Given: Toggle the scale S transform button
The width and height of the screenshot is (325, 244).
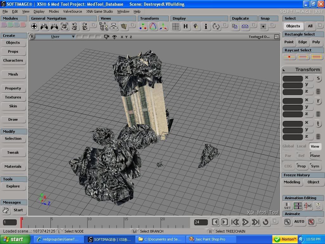Looking at the screenshot, I should coord(318,78).
